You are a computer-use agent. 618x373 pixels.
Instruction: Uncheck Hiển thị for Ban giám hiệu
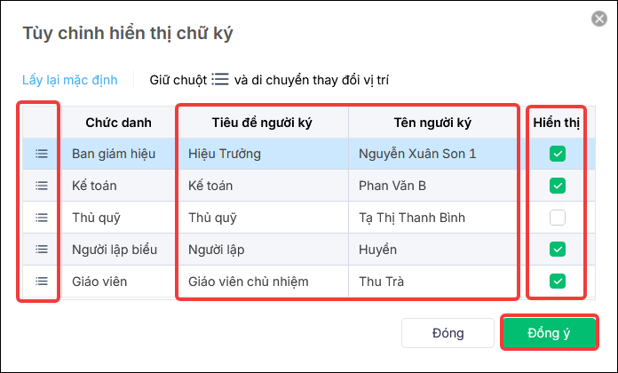point(558,154)
